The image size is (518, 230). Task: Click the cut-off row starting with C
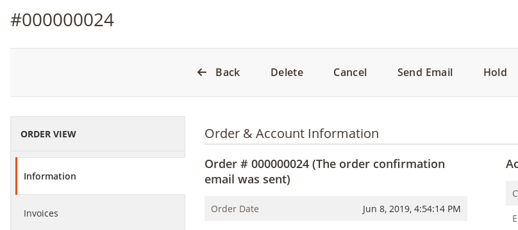pyautogui.click(x=512, y=193)
